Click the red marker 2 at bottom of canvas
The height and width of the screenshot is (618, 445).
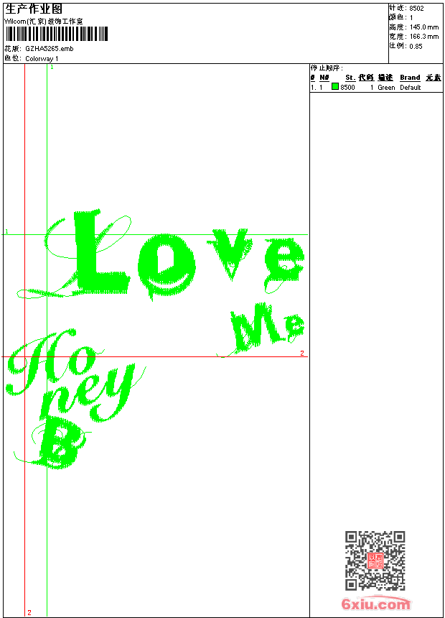pos(29,612)
